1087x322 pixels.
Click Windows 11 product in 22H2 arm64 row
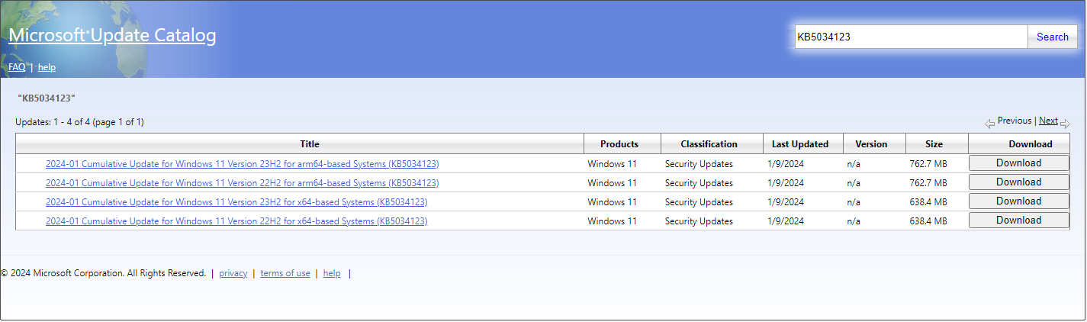click(x=612, y=183)
